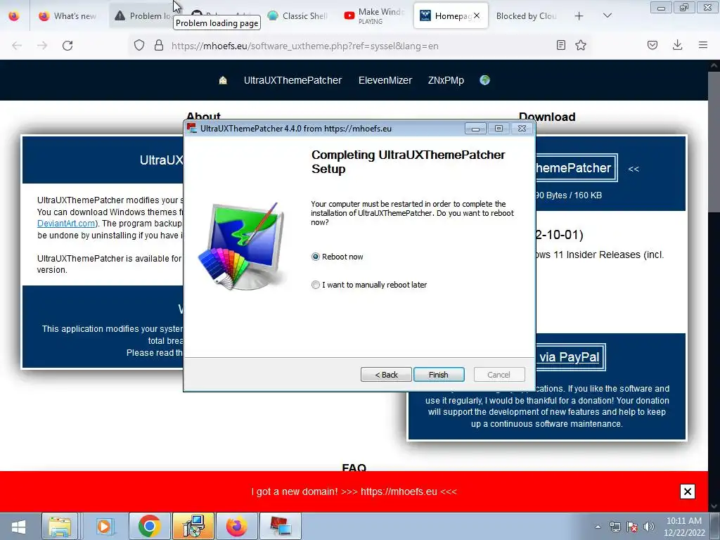This screenshot has width=720, height=540.
Task: Open the Firefox hamburger menu
Action: coord(703,45)
